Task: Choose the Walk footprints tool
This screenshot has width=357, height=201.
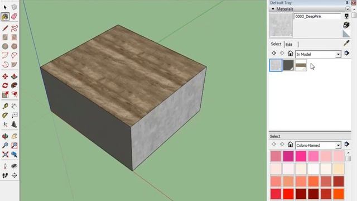Action: pos(5,175)
